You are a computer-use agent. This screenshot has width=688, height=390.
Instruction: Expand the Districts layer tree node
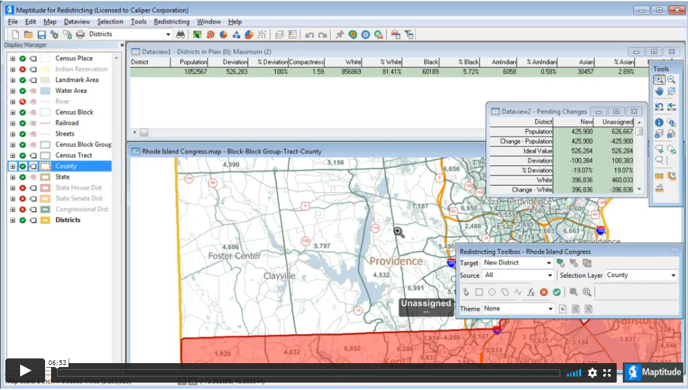pyautogui.click(x=12, y=220)
